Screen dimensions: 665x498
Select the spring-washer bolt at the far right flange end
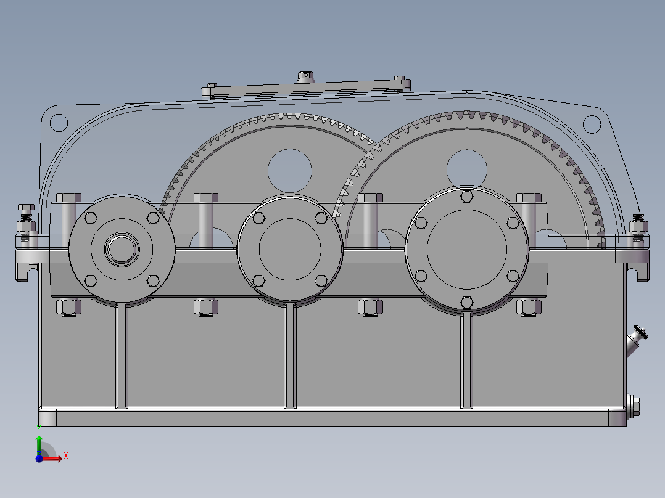click(638, 227)
